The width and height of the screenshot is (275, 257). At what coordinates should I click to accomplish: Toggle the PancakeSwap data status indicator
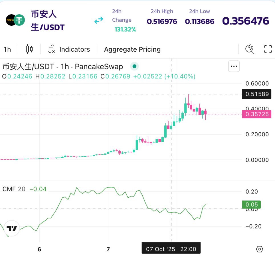click(x=134, y=66)
